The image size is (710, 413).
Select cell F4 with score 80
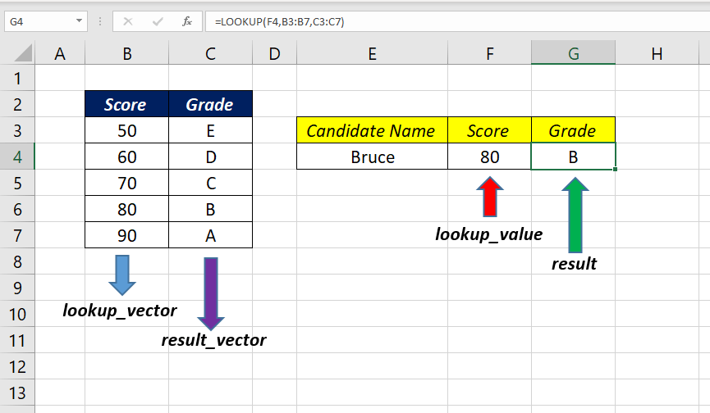(x=489, y=157)
